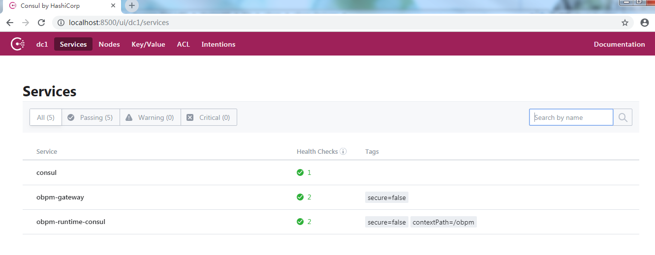Screen dimensions: 655x255
Task: Click the consul passing check icon
Action: pos(300,172)
